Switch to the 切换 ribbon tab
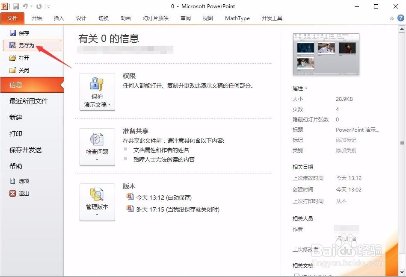This screenshot has width=406, height=277. (x=103, y=18)
